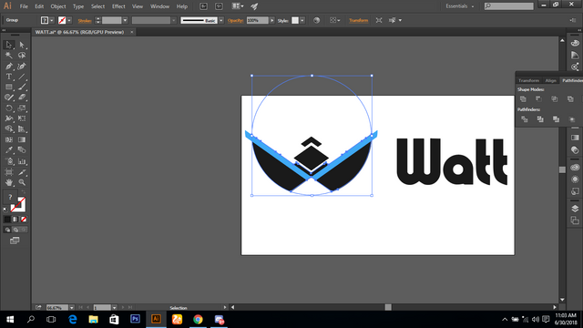Image resolution: width=583 pixels, height=328 pixels.
Task: Click Divide pathfinder button
Action: tap(525, 119)
